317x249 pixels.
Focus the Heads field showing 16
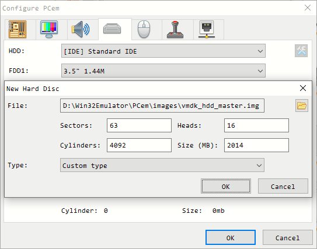click(256, 125)
